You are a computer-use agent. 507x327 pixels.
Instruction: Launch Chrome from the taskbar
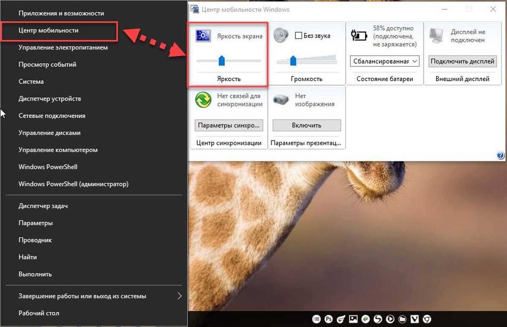427,319
